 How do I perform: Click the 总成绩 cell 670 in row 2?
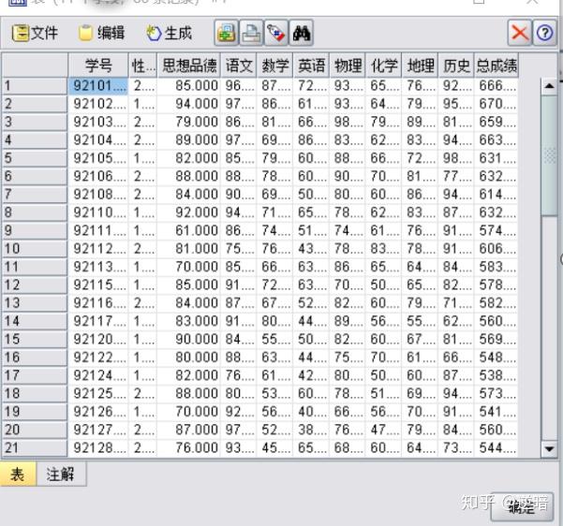(496, 104)
